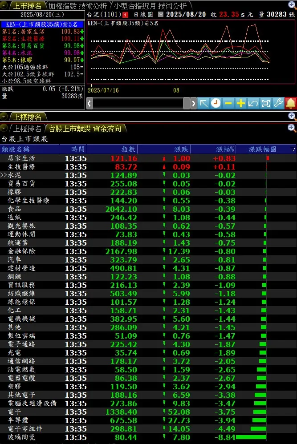Screen dimensions: 297x444
Task: Expand the round dropdown left of 上櫃排名 tab in table panel
Action: pos(4,128)
